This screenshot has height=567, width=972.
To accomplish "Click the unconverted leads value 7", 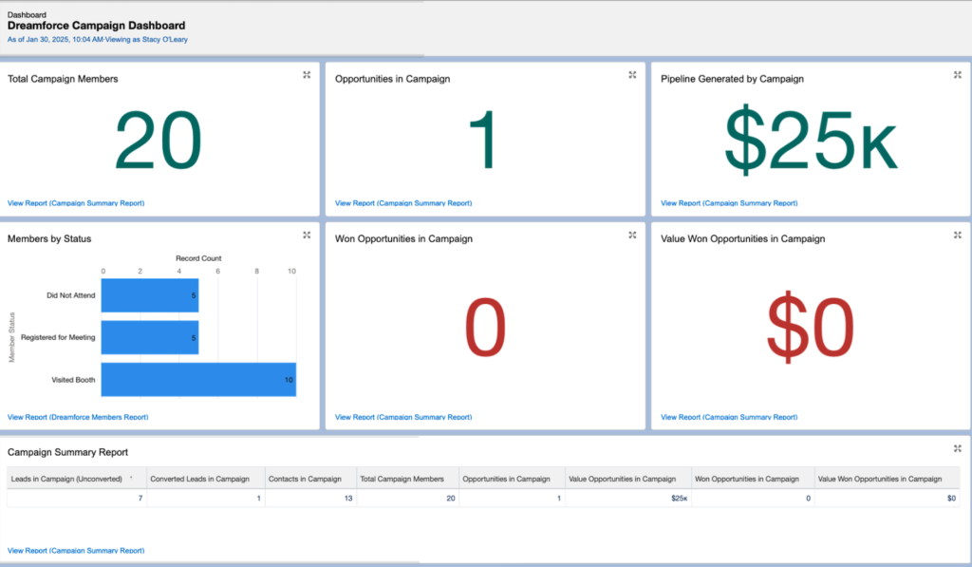I will coord(140,498).
